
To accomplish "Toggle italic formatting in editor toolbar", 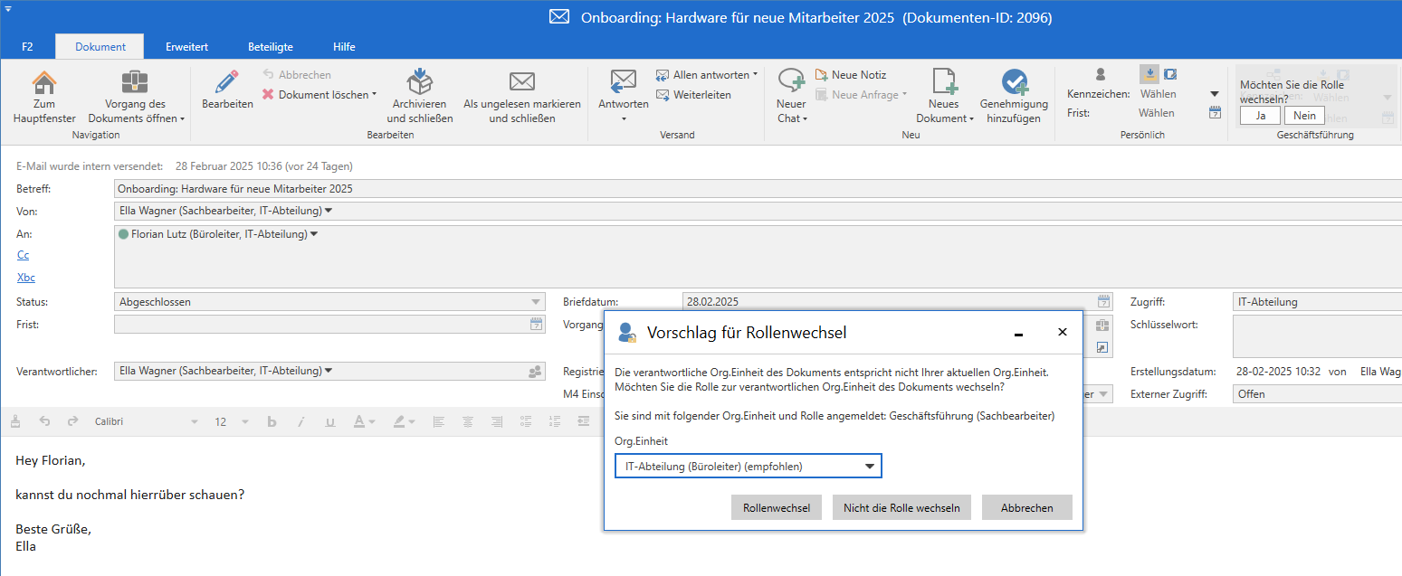I will (x=301, y=422).
